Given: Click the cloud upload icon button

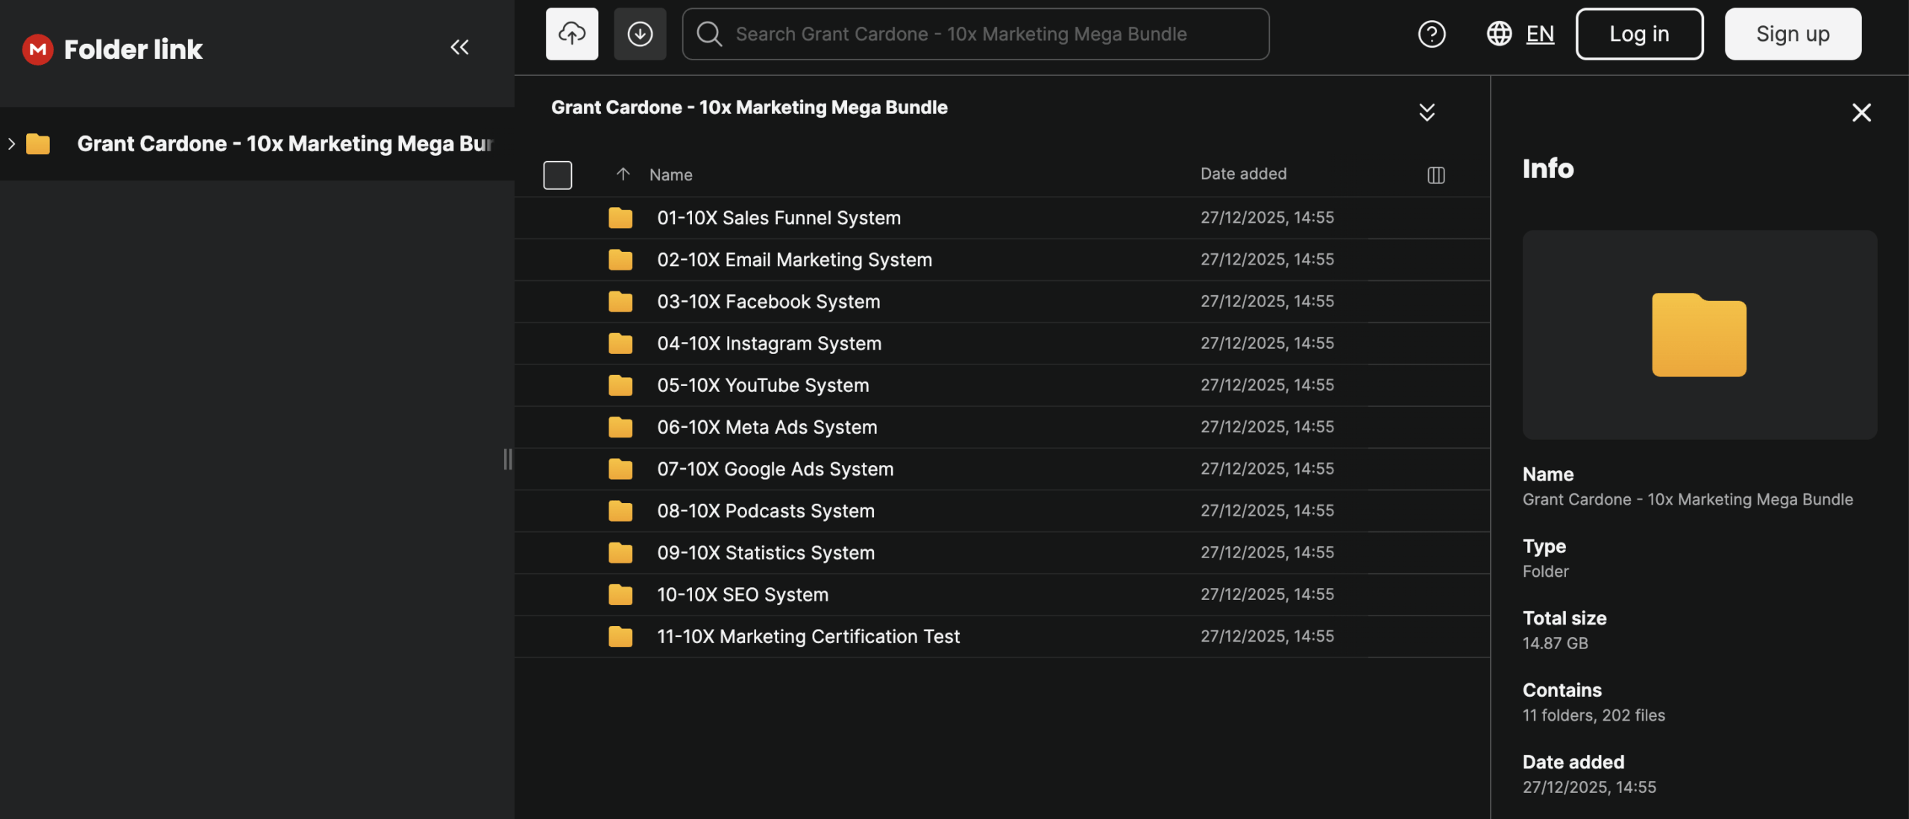Looking at the screenshot, I should (571, 34).
